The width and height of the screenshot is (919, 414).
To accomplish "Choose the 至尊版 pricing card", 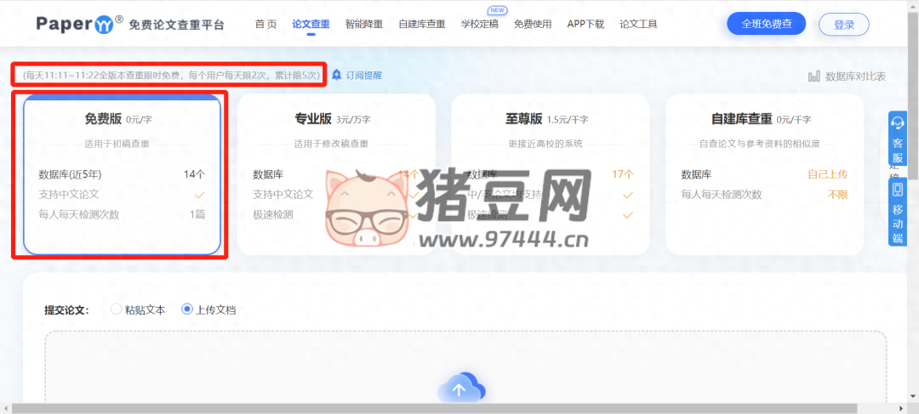I will click(550, 174).
